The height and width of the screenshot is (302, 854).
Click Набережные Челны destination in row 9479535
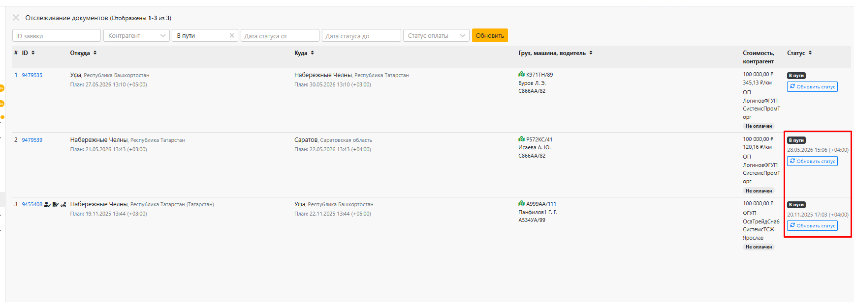(x=323, y=75)
